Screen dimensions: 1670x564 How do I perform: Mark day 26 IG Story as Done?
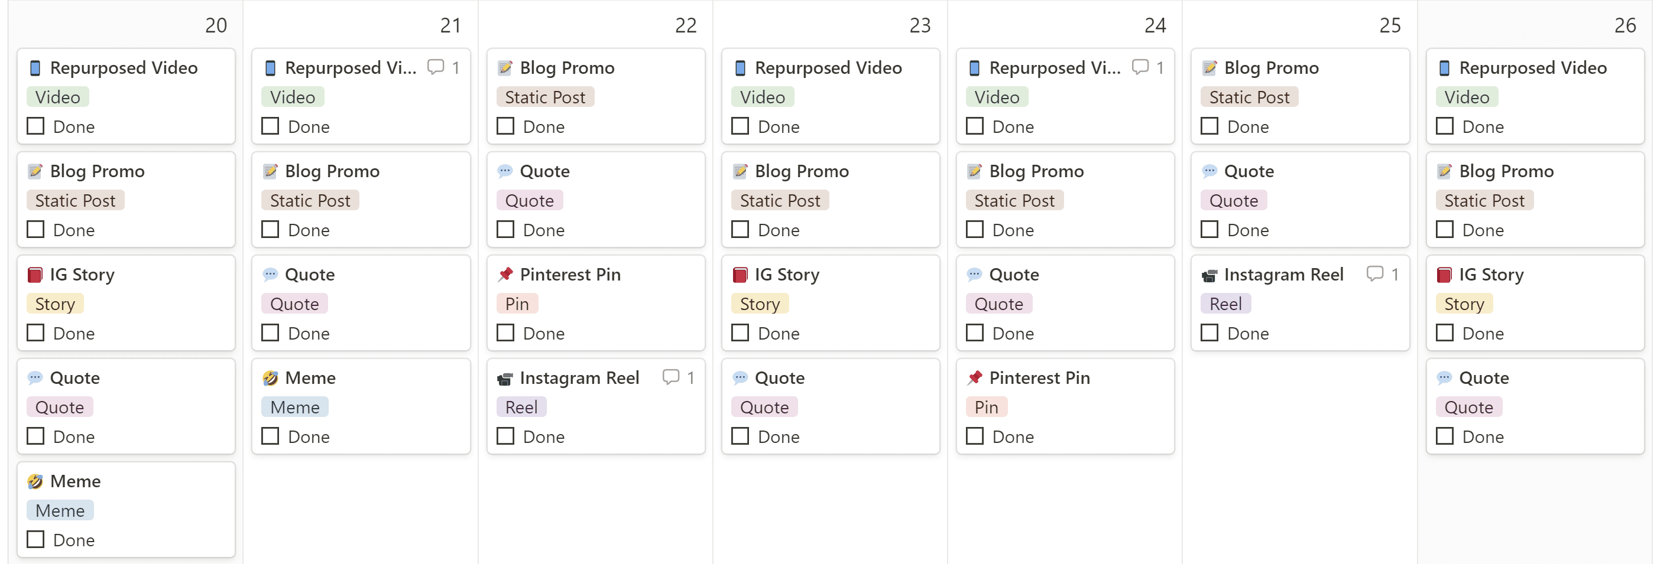click(x=1444, y=333)
